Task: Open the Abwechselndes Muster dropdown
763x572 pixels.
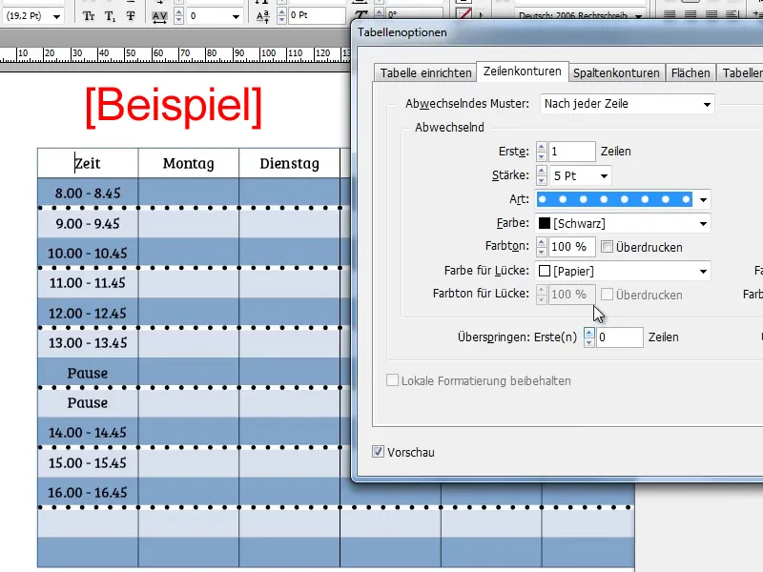Action: point(627,104)
